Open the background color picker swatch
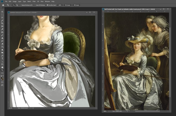This screenshot has width=176, height=116. click(x=3, y=80)
